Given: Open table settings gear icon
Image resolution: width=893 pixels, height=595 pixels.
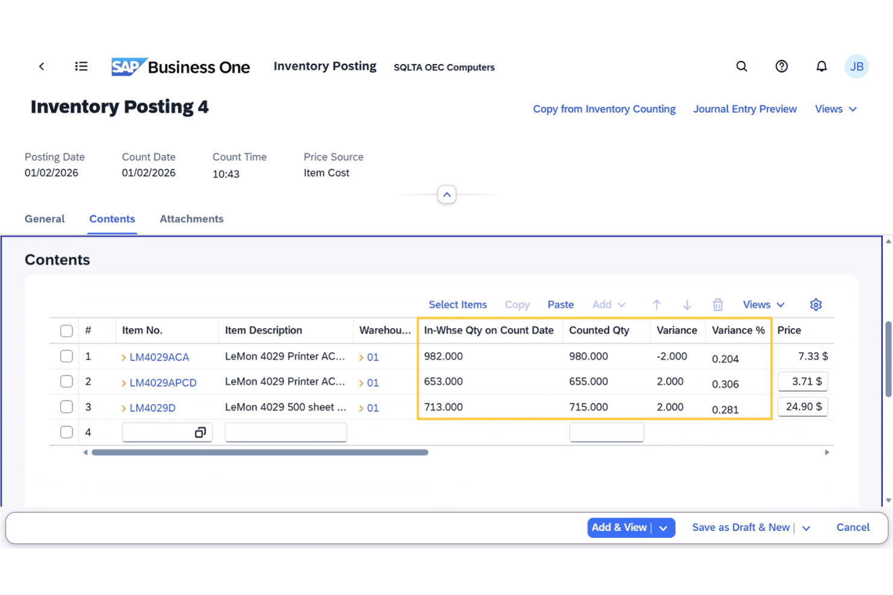Looking at the screenshot, I should [x=816, y=304].
